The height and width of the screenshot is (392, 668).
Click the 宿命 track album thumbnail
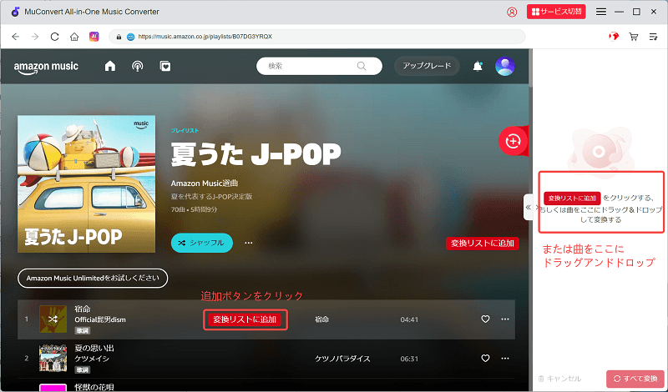point(53,319)
